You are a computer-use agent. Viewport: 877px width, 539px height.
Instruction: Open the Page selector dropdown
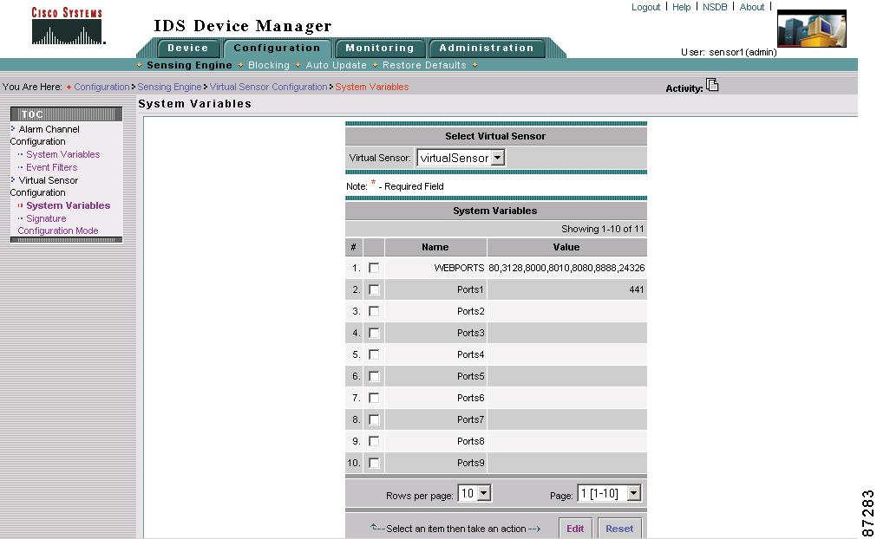click(x=609, y=494)
